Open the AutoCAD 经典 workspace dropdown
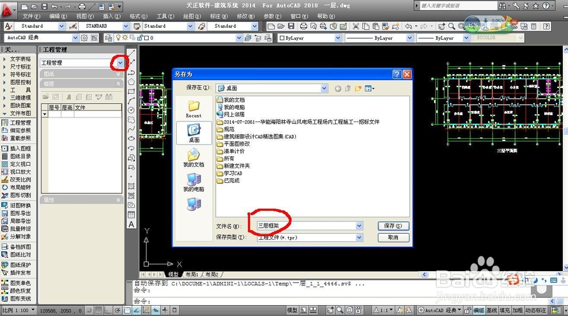568x316 pixels. pos(75,37)
